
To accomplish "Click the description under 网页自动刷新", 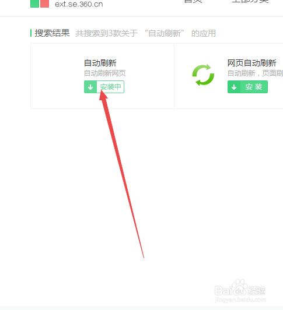I will point(255,73).
